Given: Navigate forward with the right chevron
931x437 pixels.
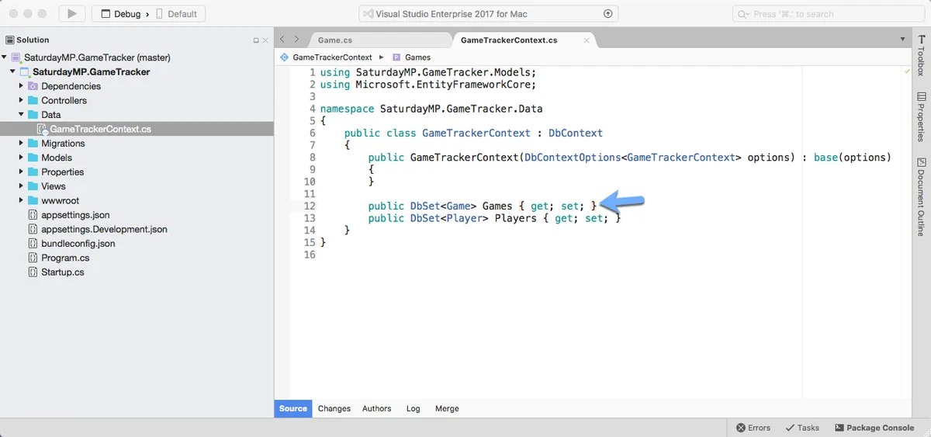Looking at the screenshot, I should 298,40.
